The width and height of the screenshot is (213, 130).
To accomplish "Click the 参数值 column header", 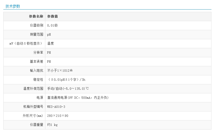I will pos(53,17).
